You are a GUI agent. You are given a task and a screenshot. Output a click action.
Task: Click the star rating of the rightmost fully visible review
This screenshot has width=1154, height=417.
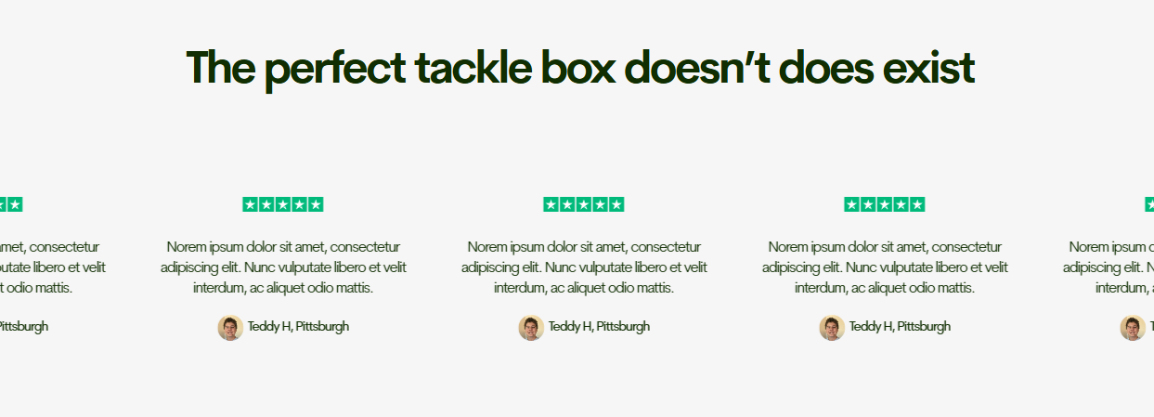tap(884, 204)
